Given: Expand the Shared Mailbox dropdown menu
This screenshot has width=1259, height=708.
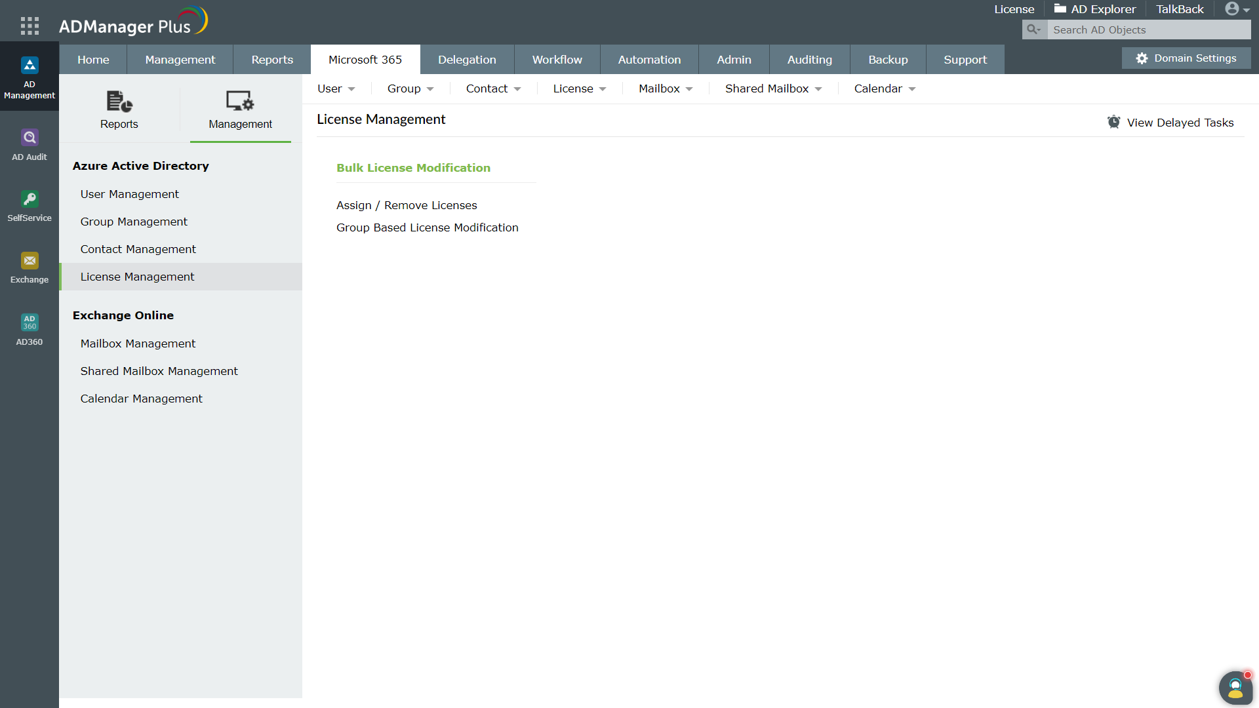Looking at the screenshot, I should (773, 89).
